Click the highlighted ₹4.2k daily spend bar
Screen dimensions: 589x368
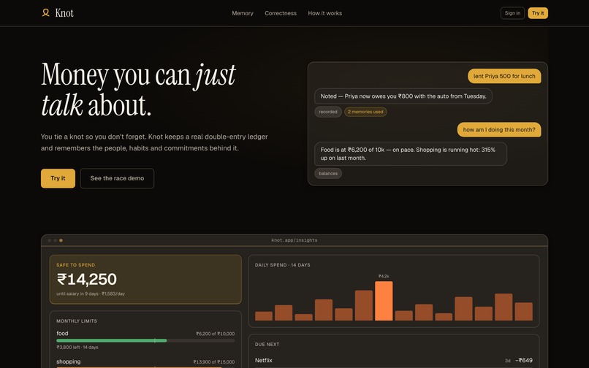tap(384, 301)
